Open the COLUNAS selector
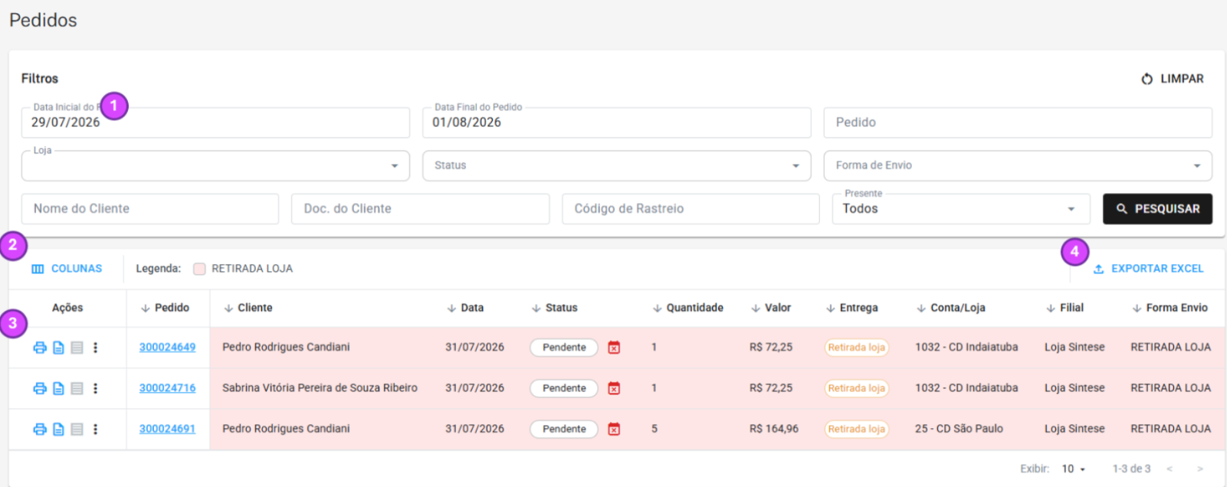 67,269
